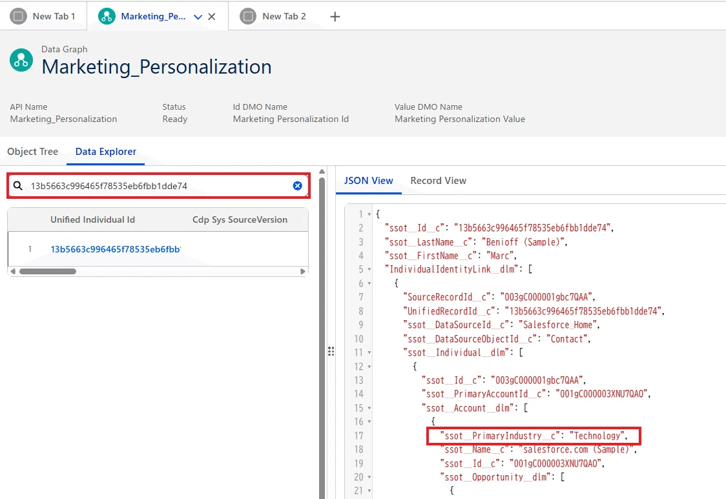Open the 13b5663c996465f78535eb6fbb record link
726x499 pixels.
tap(115, 249)
